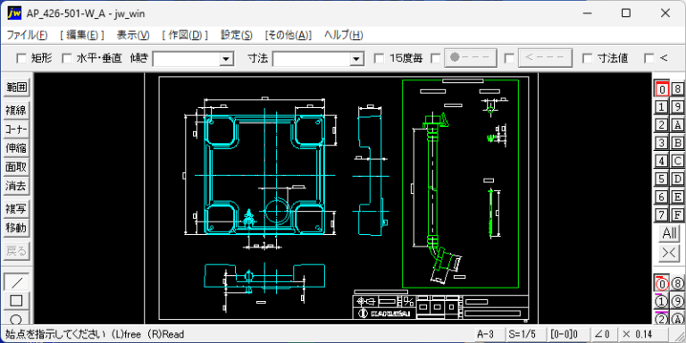Image resolution: width=686 pixels, height=343 pixels.
Task: Click circled layer group 9
Action: [x=677, y=301]
